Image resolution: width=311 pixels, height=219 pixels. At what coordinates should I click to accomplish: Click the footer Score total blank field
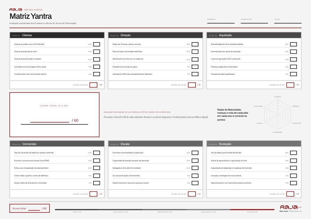pyautogui.click(x=34, y=209)
